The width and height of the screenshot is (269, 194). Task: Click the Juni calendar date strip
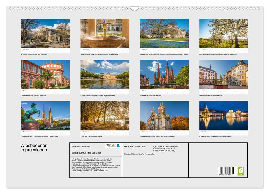coord(105,92)
